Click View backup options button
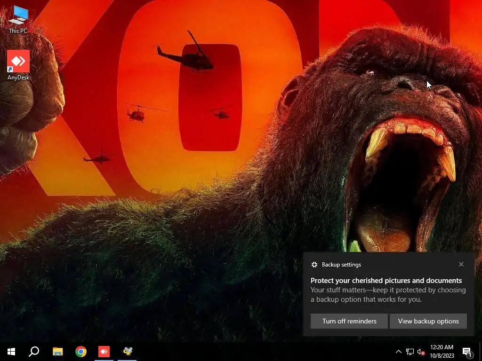Image resolution: width=482 pixels, height=361 pixels. 428,321
